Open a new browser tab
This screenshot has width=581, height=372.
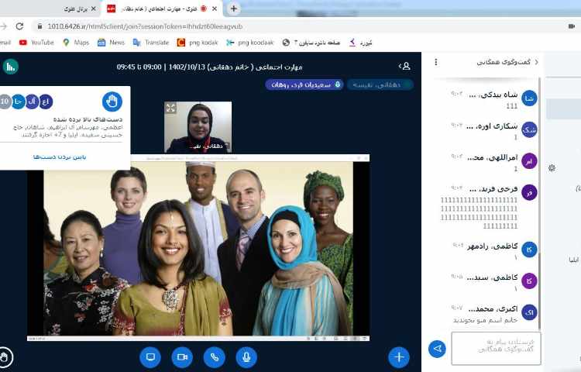tap(233, 9)
